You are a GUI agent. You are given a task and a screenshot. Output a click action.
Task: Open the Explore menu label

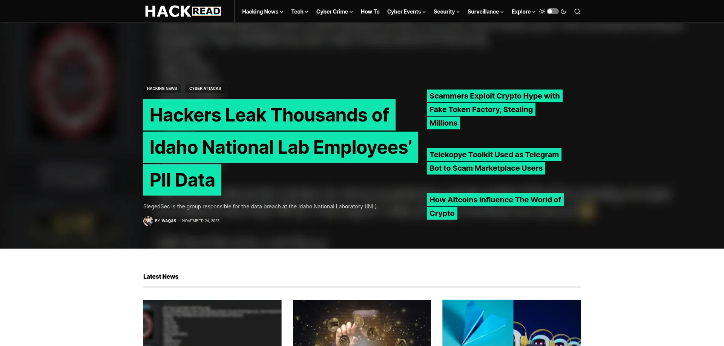(521, 12)
